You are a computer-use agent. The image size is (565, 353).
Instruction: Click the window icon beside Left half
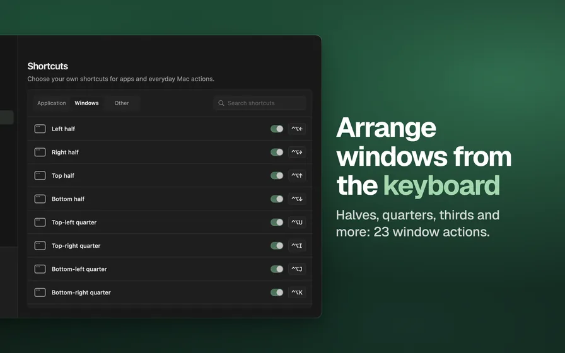point(40,129)
